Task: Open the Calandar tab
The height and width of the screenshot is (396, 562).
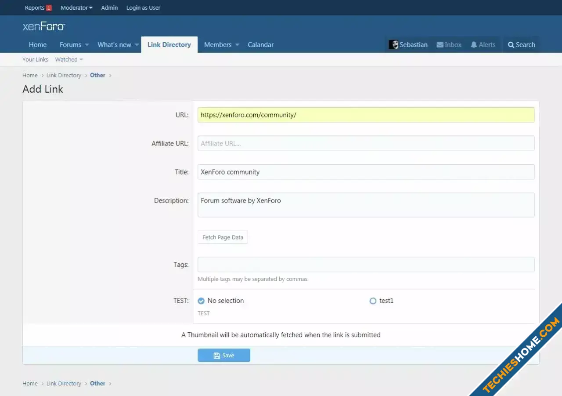Action: [261, 45]
